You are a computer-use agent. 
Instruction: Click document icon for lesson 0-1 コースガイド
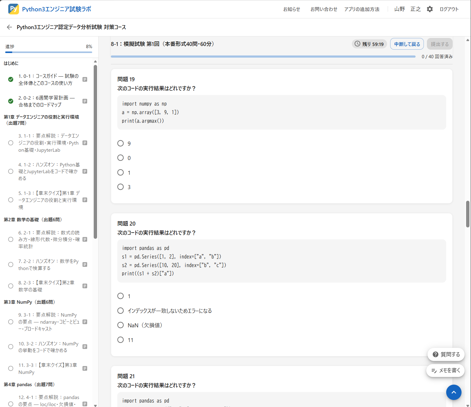pyautogui.click(x=85, y=79)
